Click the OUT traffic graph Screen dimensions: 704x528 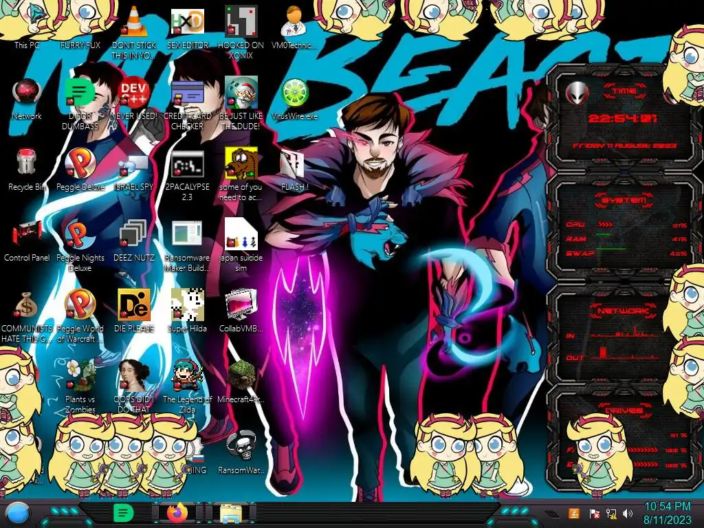[x=625, y=353]
